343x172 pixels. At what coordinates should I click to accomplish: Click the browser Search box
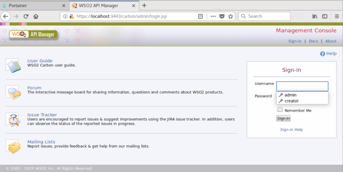point(265,16)
